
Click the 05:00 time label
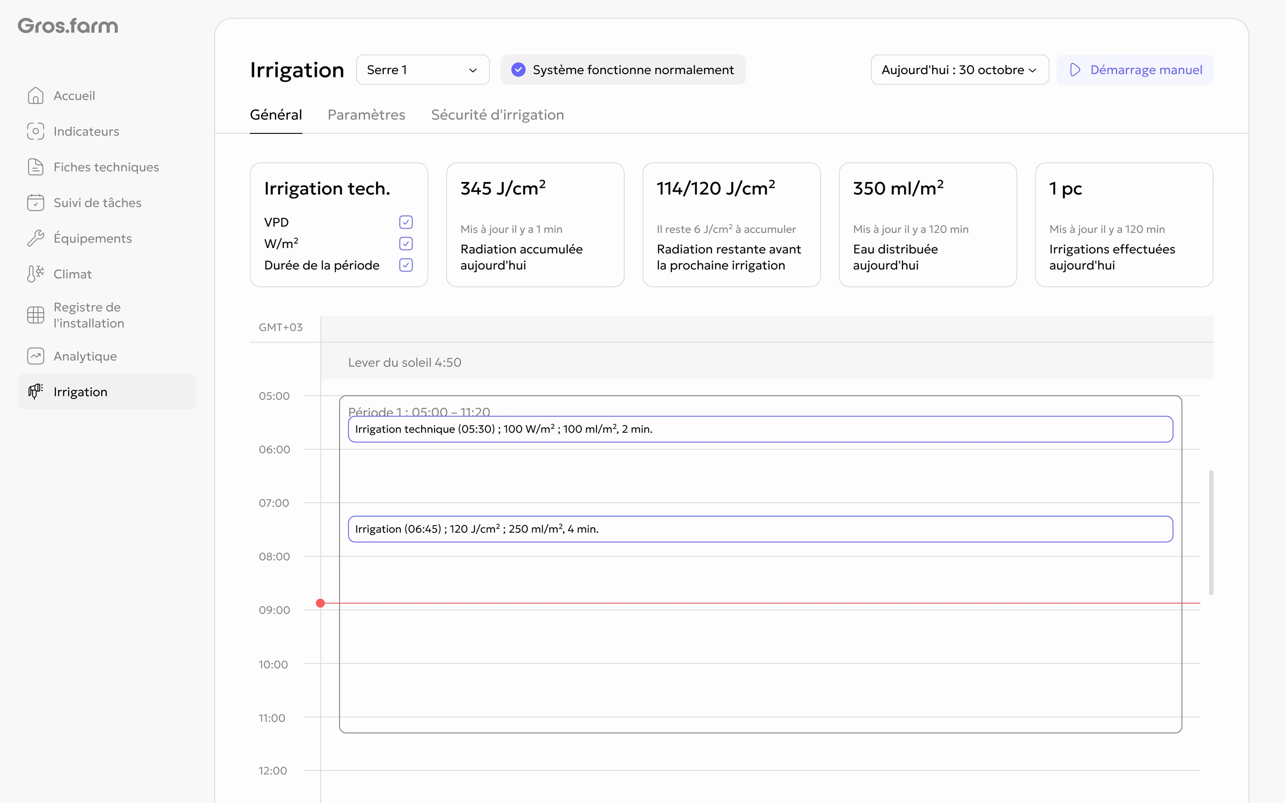click(274, 396)
